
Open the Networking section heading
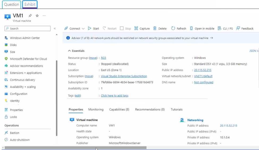point(195,120)
